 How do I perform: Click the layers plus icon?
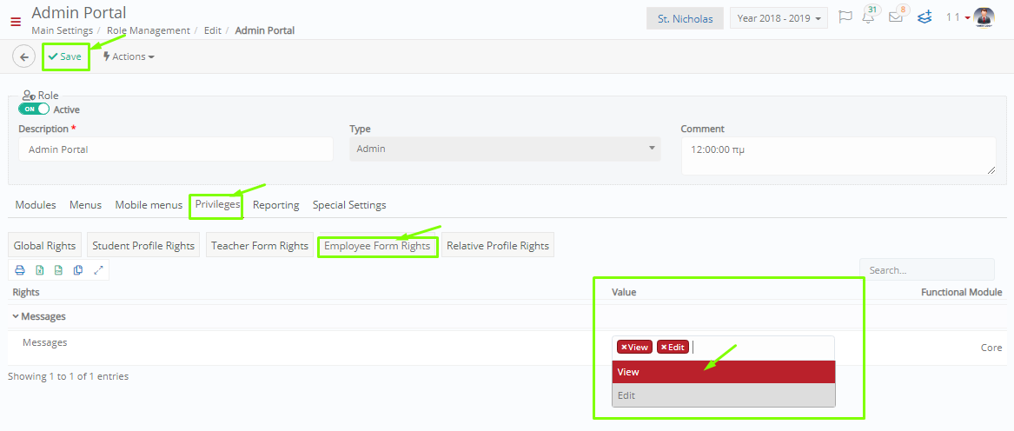[925, 17]
